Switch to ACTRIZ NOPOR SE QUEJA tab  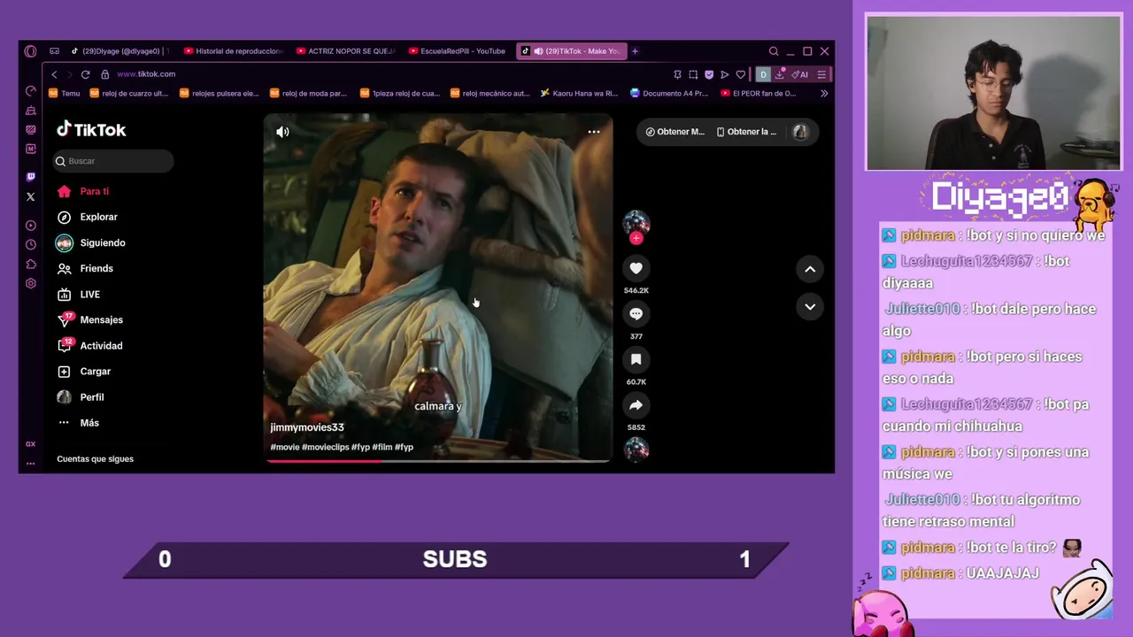tap(345, 51)
